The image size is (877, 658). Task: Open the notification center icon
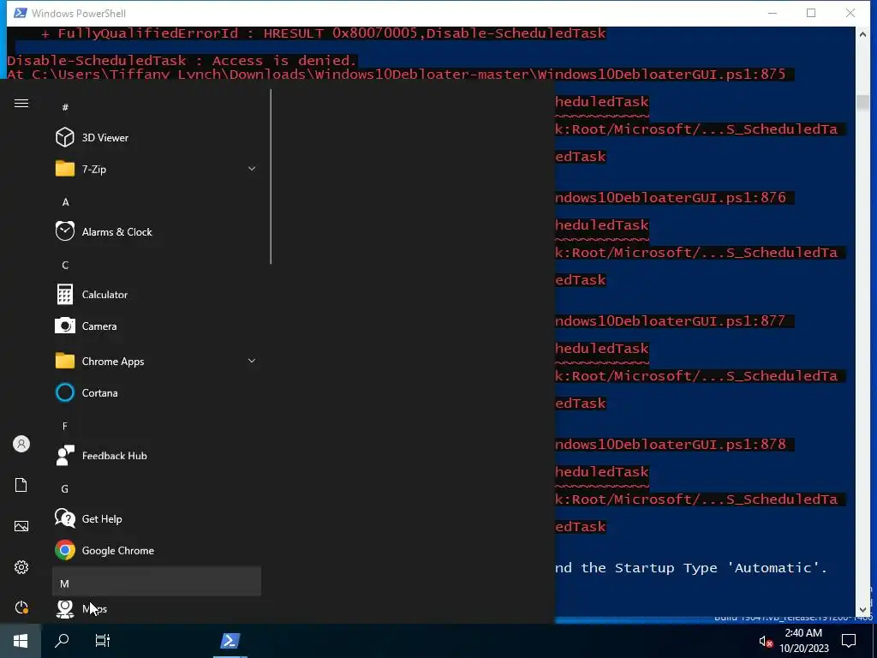tap(849, 641)
